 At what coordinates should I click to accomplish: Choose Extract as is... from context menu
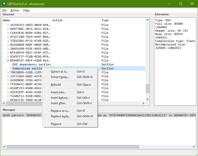point(70,71)
